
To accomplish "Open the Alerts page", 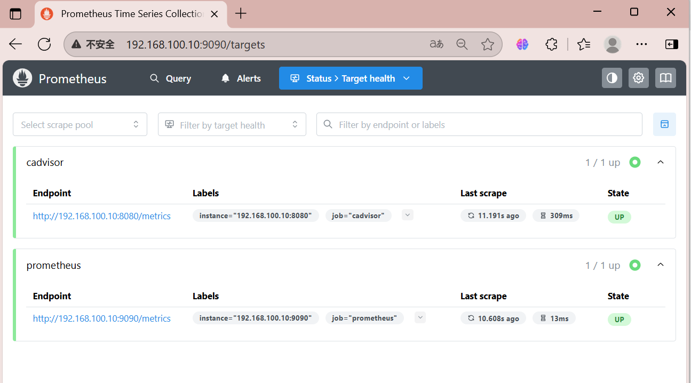I will (x=241, y=78).
